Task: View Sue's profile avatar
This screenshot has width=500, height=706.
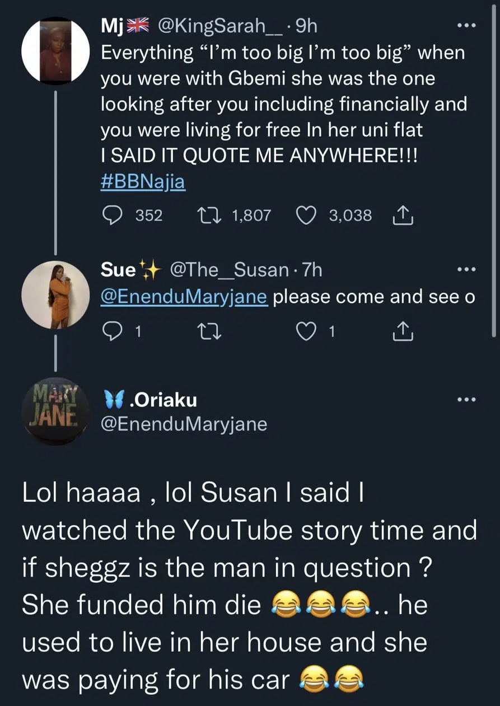Action: point(55,295)
